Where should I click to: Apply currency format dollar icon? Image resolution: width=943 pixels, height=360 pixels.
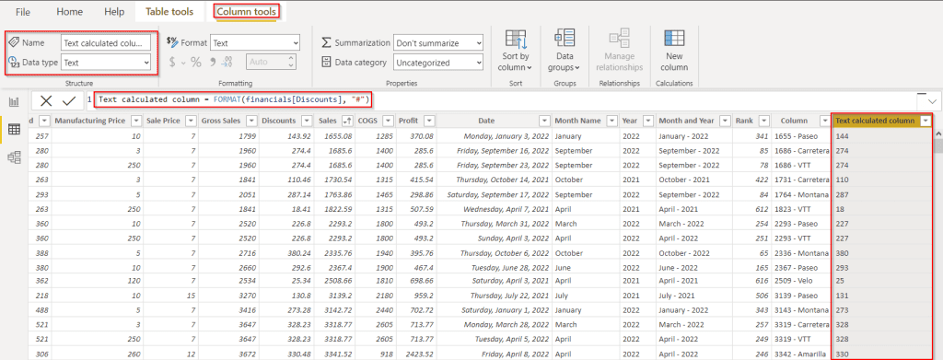pos(172,62)
